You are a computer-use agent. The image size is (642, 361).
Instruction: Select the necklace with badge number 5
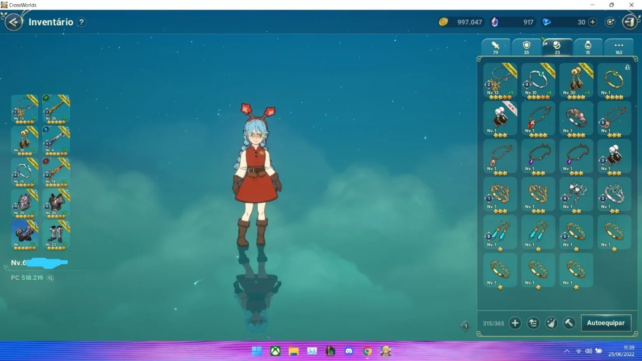click(614, 119)
